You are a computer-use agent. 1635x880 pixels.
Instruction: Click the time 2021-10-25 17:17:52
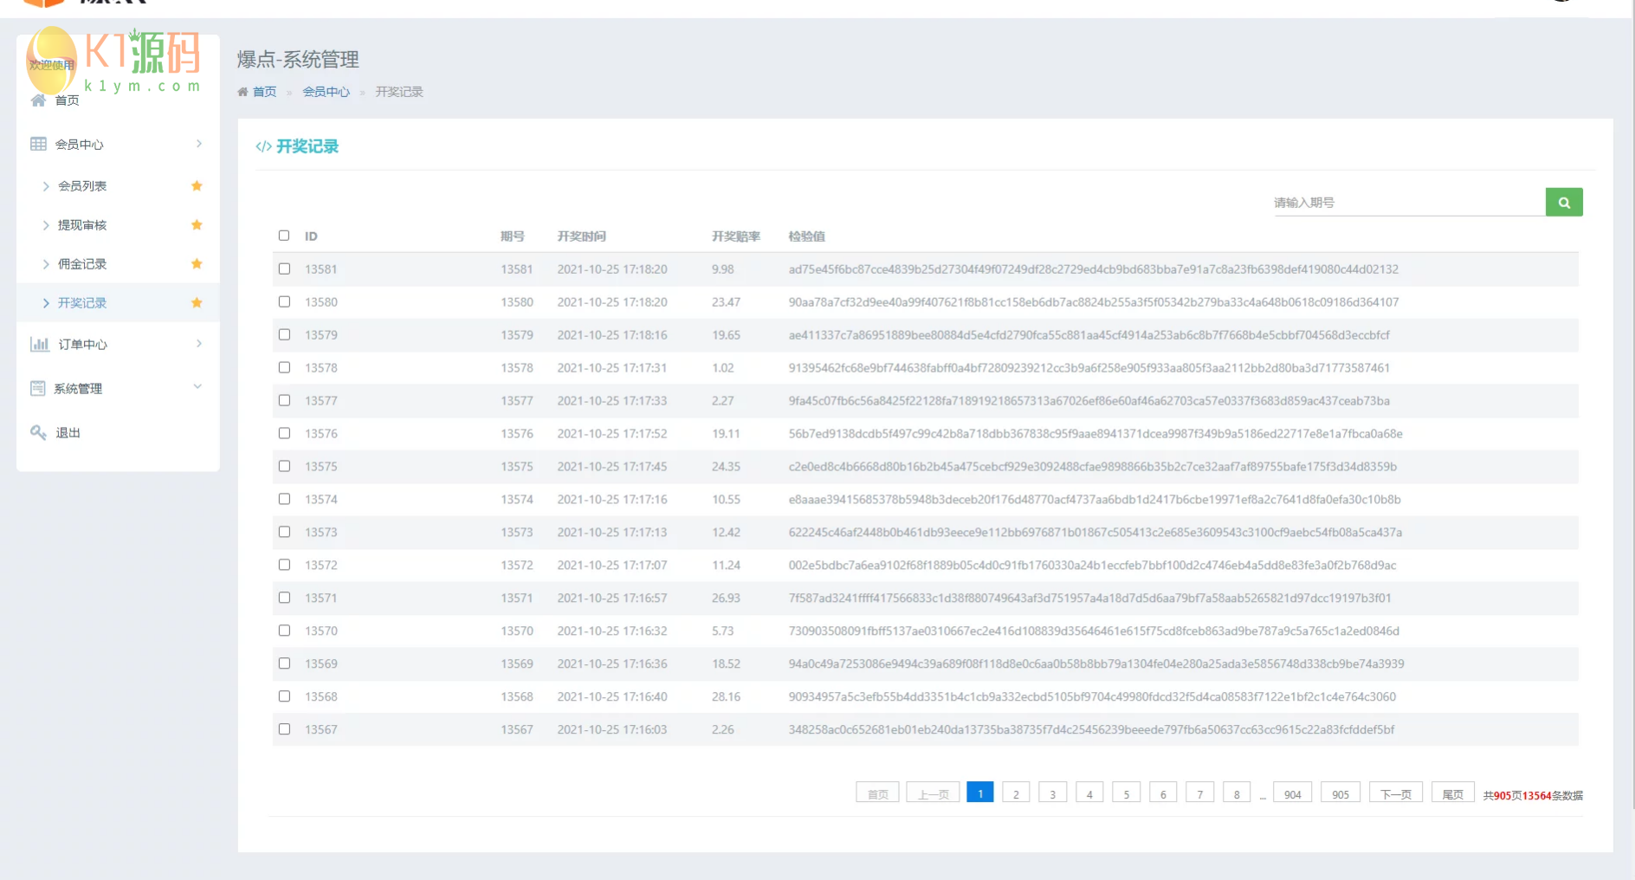tap(612, 434)
